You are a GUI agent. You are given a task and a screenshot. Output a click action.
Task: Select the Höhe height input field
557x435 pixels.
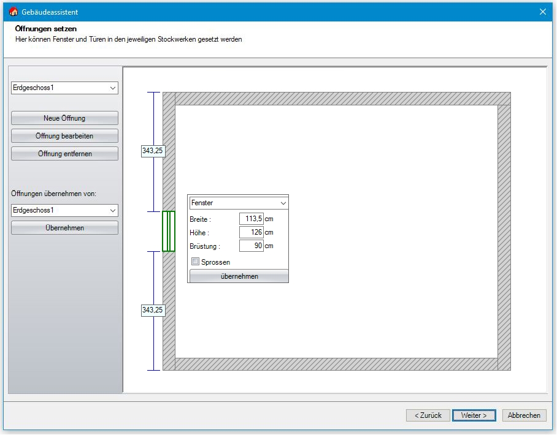click(x=251, y=233)
